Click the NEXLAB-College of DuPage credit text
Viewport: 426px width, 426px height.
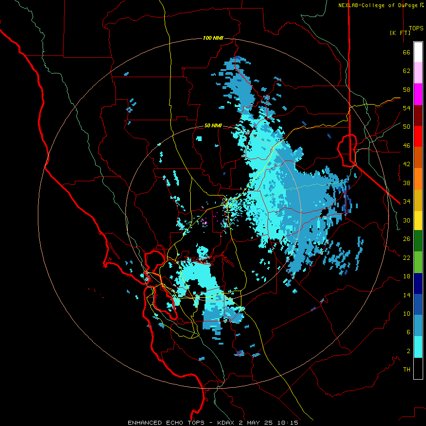[x=381, y=5]
